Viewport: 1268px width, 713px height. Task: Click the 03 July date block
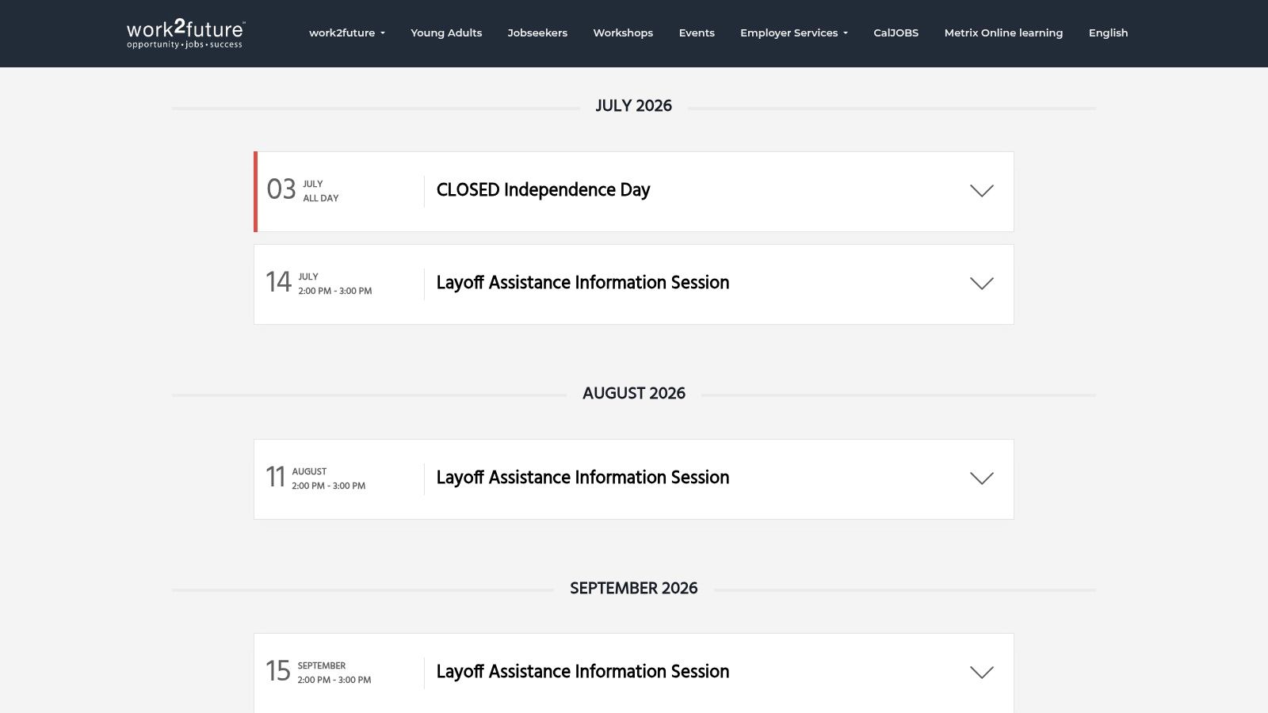303,190
